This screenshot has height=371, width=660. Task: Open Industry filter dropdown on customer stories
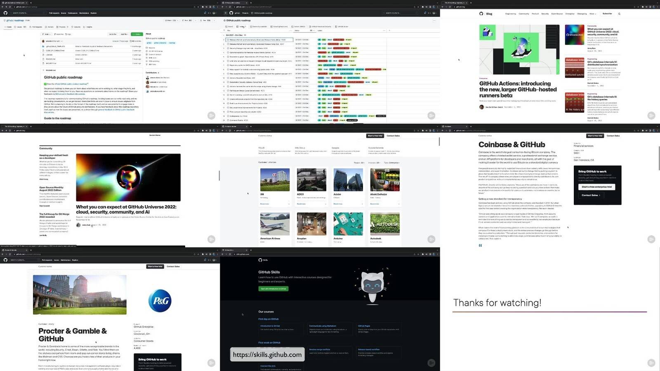tap(374, 163)
